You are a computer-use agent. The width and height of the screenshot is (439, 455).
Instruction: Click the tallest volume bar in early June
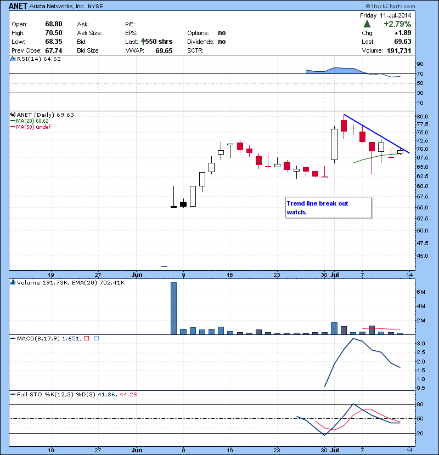173,308
